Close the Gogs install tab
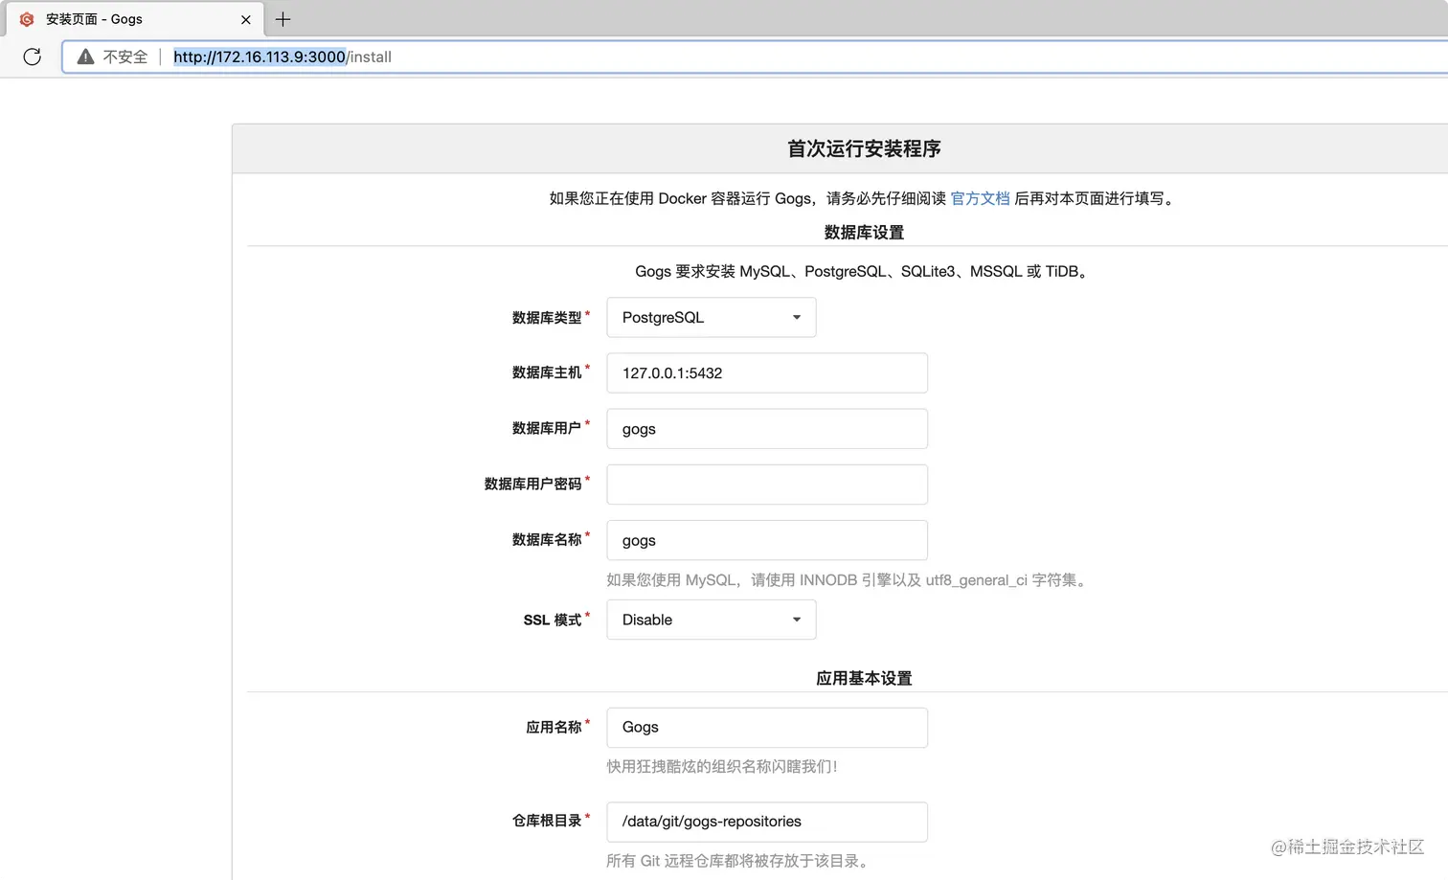The image size is (1448, 880). tap(245, 19)
